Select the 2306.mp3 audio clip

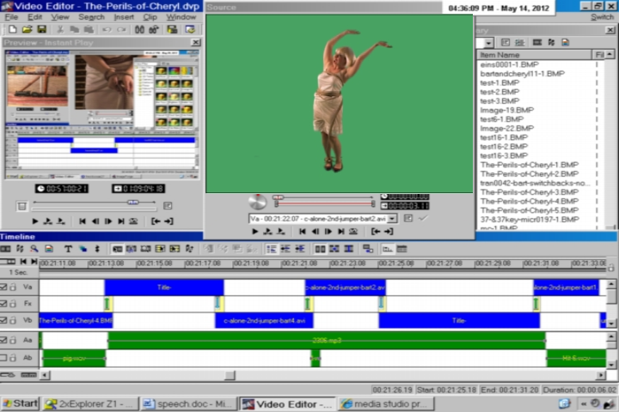point(327,340)
